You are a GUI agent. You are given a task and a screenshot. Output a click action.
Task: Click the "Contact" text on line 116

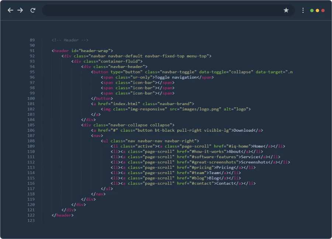225,183
